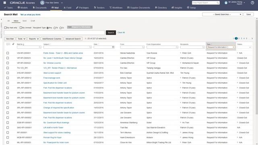Open the Steel screen support mail link
This screenshot has width=258, height=145.
(52, 73)
